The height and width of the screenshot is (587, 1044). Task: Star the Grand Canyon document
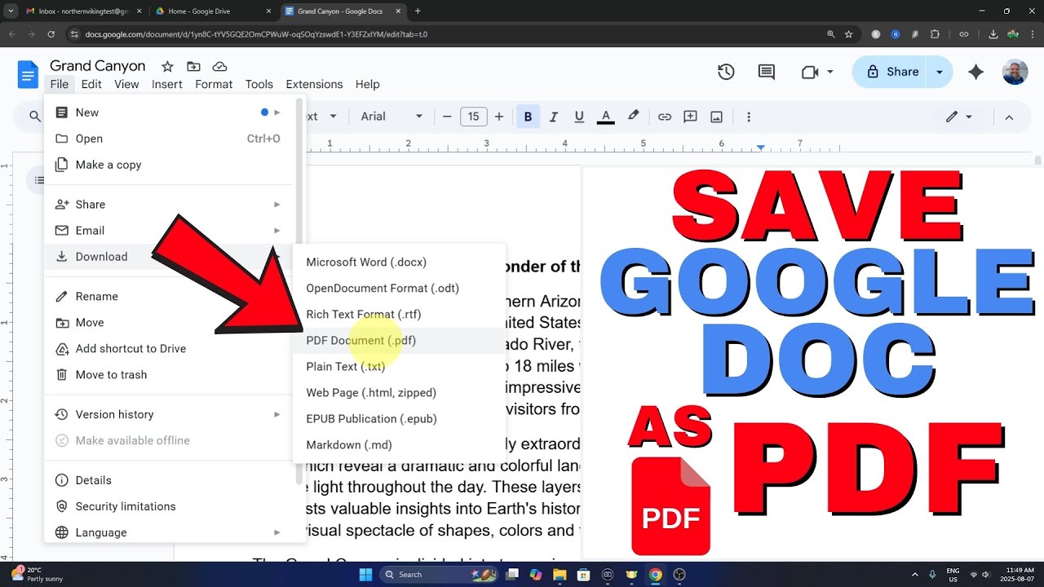coord(167,66)
